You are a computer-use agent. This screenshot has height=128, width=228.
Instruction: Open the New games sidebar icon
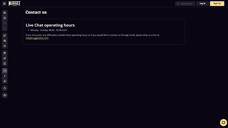click(x=5, y=13)
